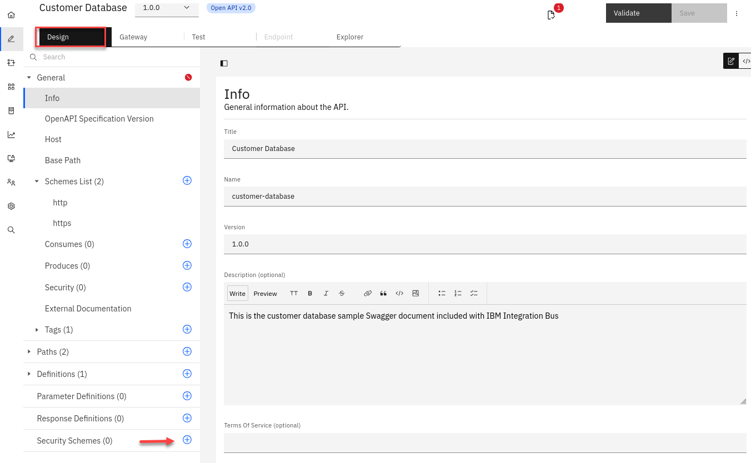This screenshot has height=463, width=751.
Task: Toggle the navigation panel collapse icon
Action: [224, 63]
